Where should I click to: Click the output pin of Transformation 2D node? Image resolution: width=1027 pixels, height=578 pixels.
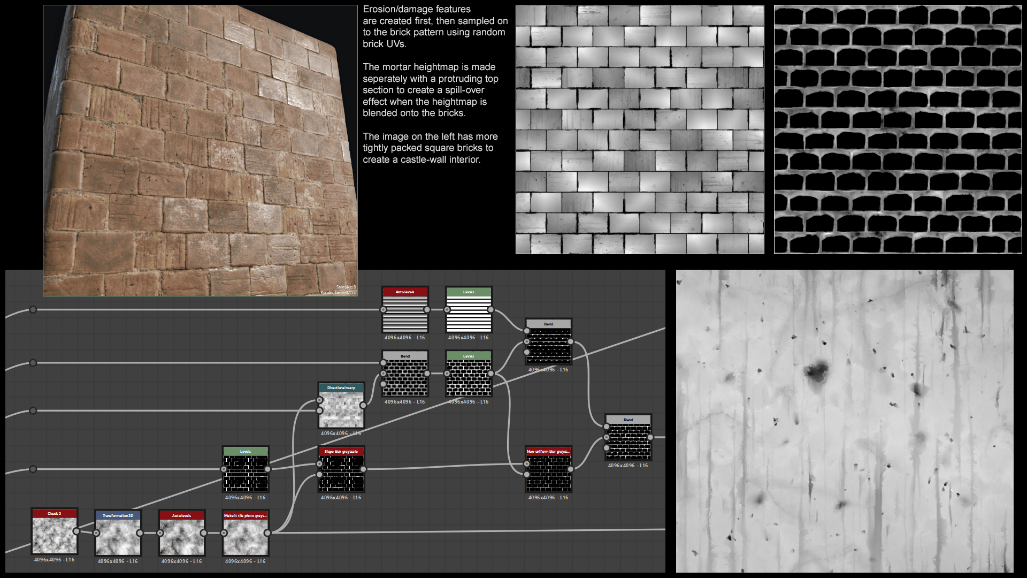tap(140, 533)
